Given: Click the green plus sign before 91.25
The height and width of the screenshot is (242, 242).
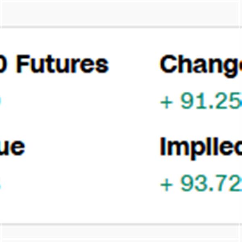Looking at the screenshot, I should [x=166, y=102].
